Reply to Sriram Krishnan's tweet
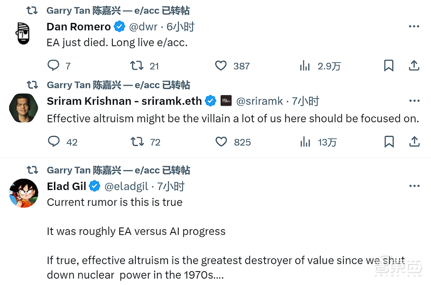Viewport: 431px width, 285px height. click(x=53, y=142)
